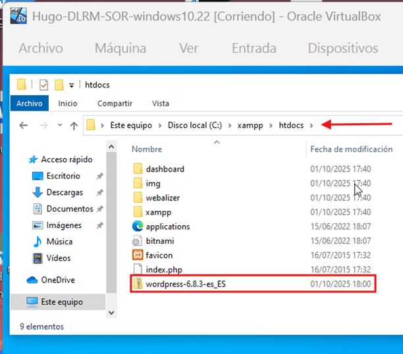Click the properties checkmark icon in quick access toolbar
This screenshot has width=403, height=354.
point(44,85)
